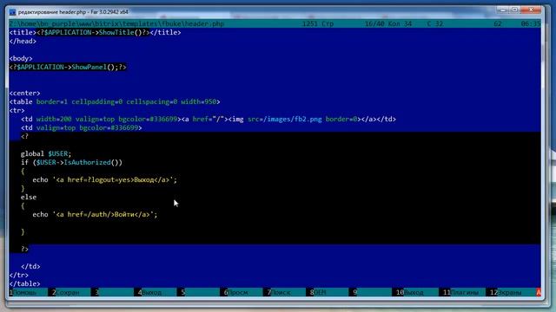The image size is (556, 312).
Task: Click the echo logout=yes Выход line
Action: coord(104,179)
